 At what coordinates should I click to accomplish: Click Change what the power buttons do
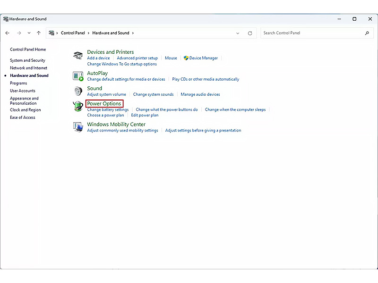(167, 109)
